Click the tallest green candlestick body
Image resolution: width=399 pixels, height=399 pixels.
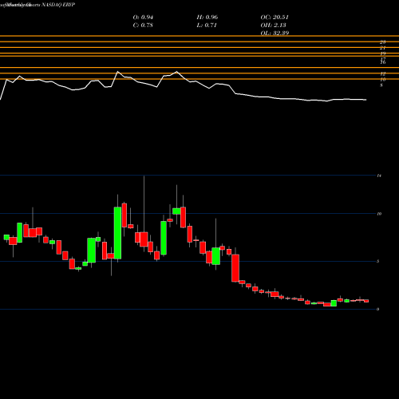[x=117, y=233]
